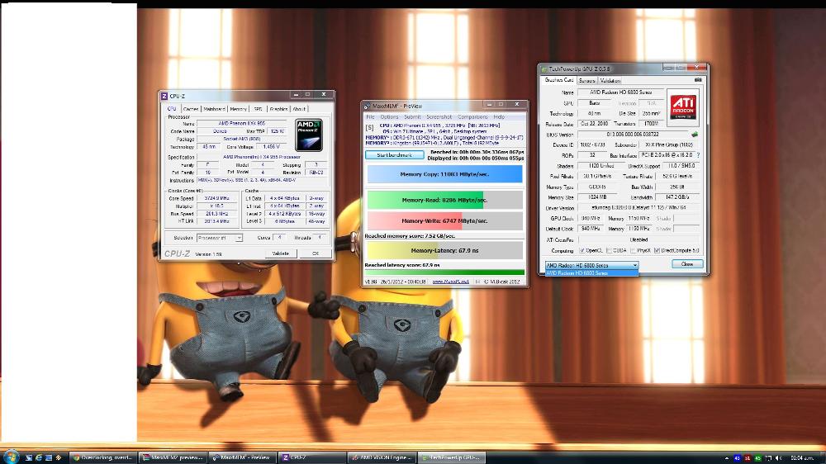Switch to the Memory tab in CPU-Z
This screenshot has width=826, height=464.
click(238, 109)
